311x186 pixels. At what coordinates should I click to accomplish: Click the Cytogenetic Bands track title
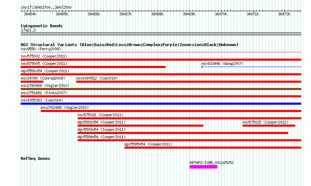[x=42, y=26]
